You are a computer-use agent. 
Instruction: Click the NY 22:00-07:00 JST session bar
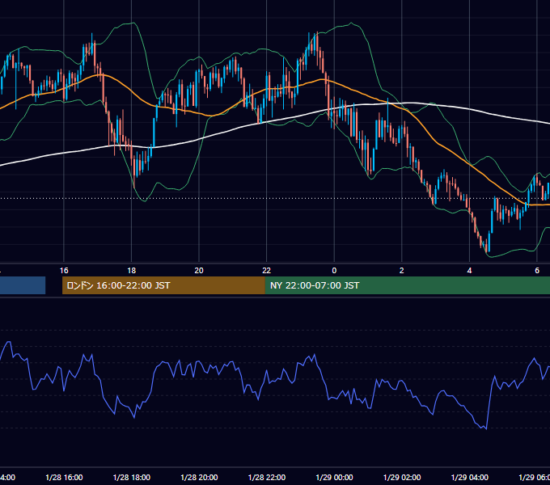(407, 285)
